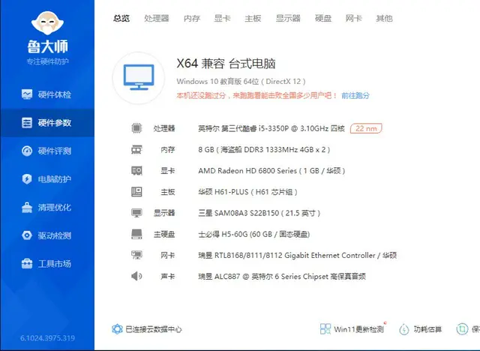Click the 显示器 row label in hardware list
The height and width of the screenshot is (351, 480).
pyautogui.click(x=164, y=213)
